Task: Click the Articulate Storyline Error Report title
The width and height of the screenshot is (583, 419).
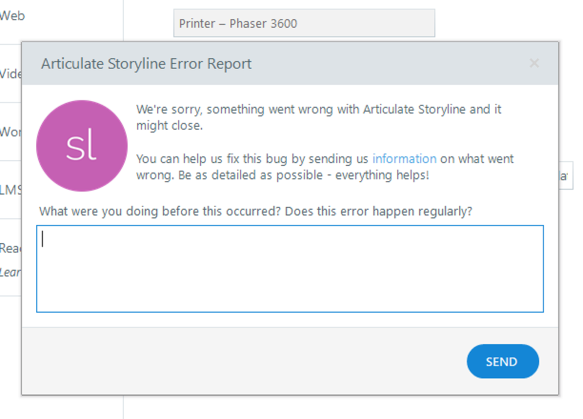Action: 146,64
